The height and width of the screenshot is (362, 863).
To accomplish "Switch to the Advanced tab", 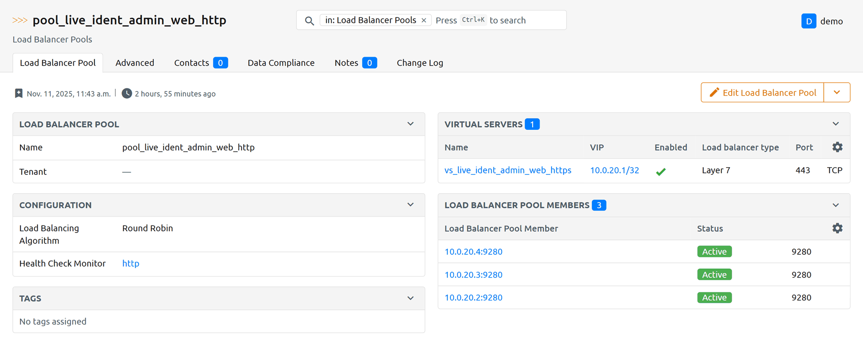I will 135,63.
